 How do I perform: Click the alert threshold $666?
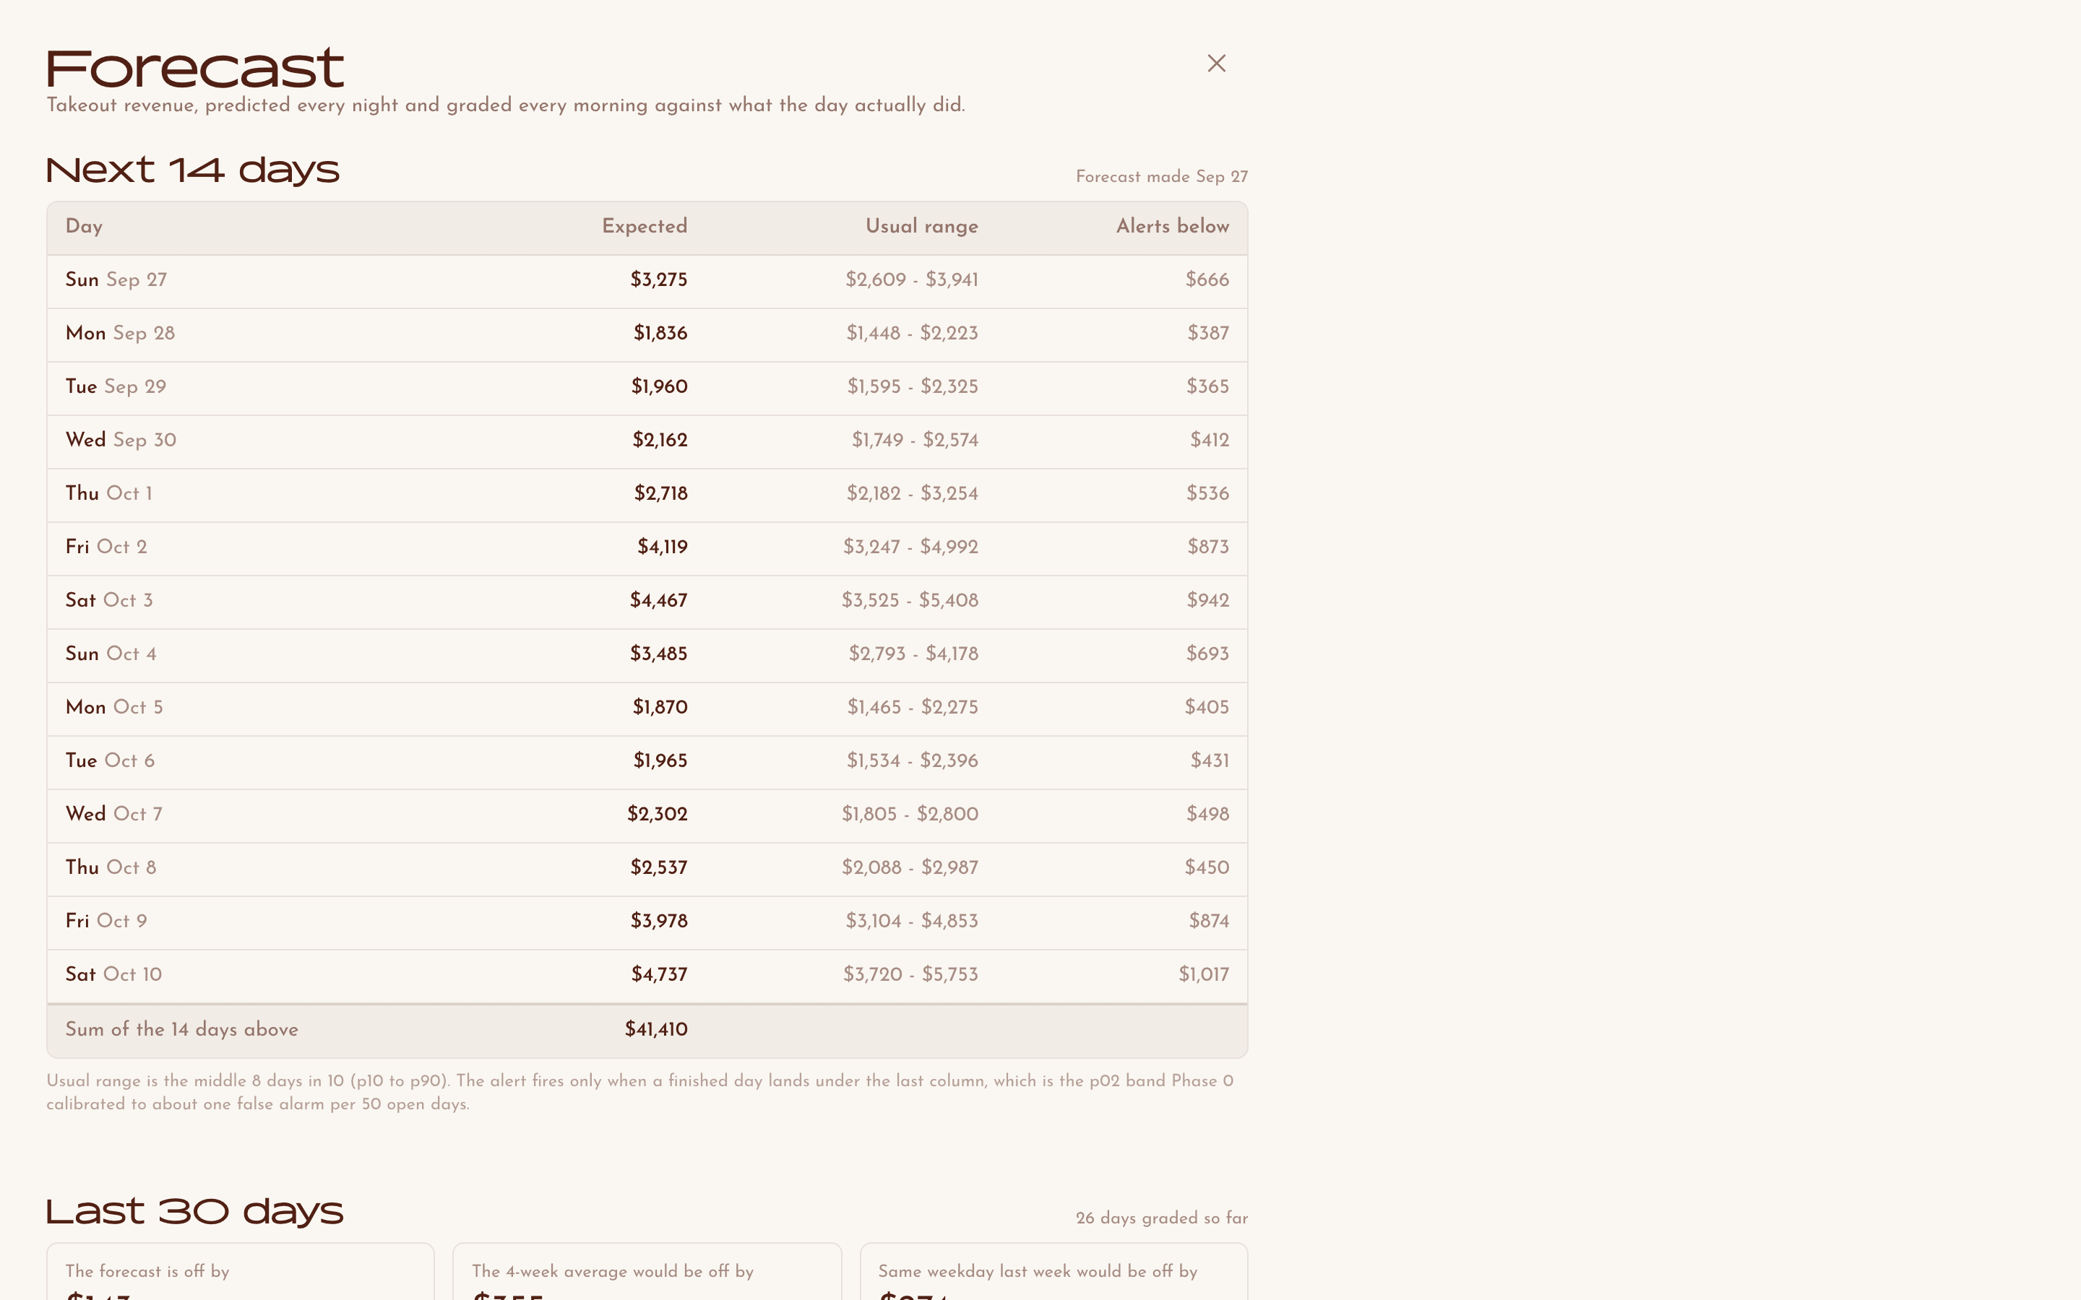(1207, 280)
